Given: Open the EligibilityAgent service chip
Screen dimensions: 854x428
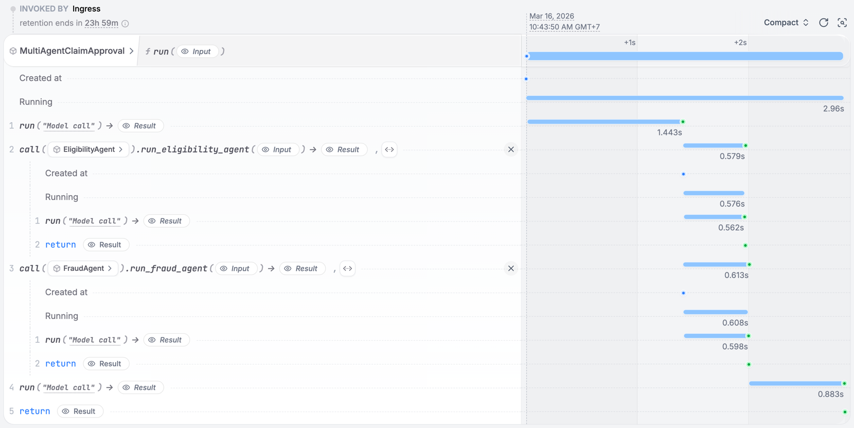Looking at the screenshot, I should point(88,150).
